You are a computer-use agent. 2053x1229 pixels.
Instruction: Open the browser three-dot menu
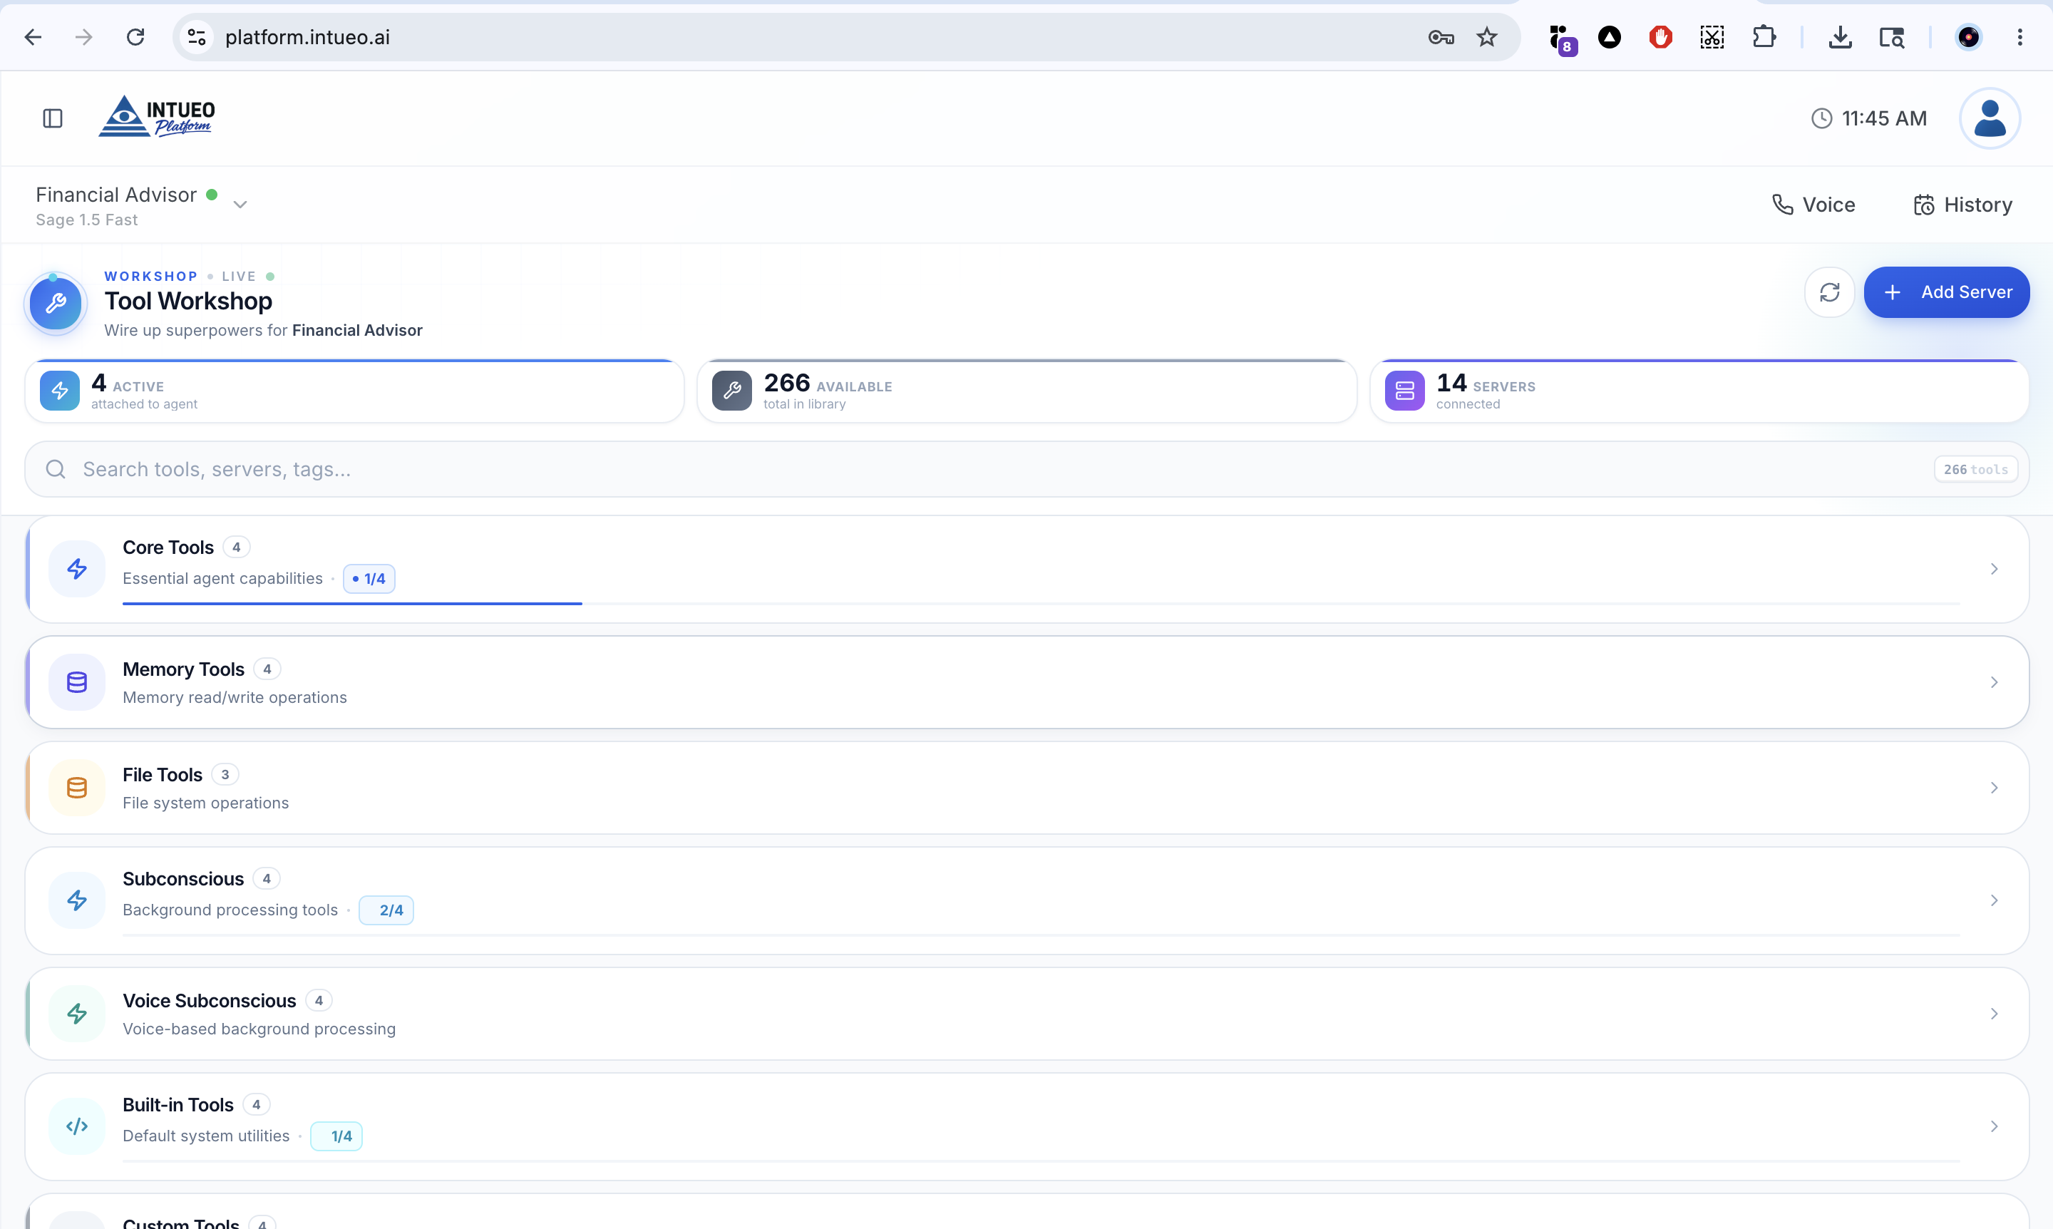click(x=2019, y=37)
